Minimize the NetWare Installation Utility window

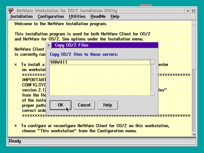[188, 11]
